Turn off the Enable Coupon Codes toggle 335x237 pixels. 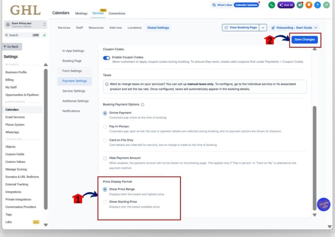point(106,58)
